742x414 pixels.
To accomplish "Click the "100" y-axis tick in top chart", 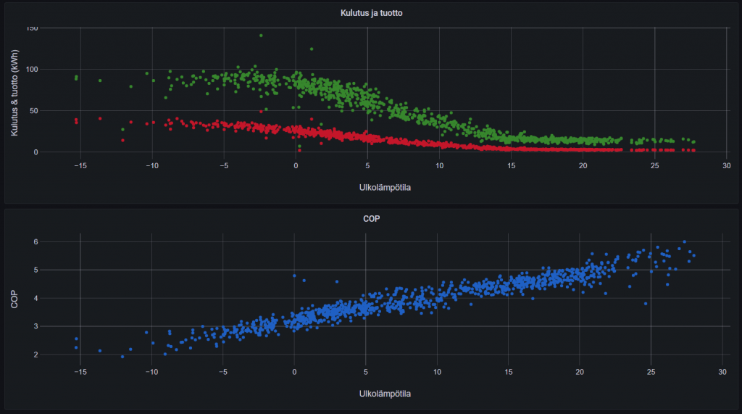I will (32, 70).
